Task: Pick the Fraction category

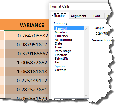Action: tap(61, 55)
